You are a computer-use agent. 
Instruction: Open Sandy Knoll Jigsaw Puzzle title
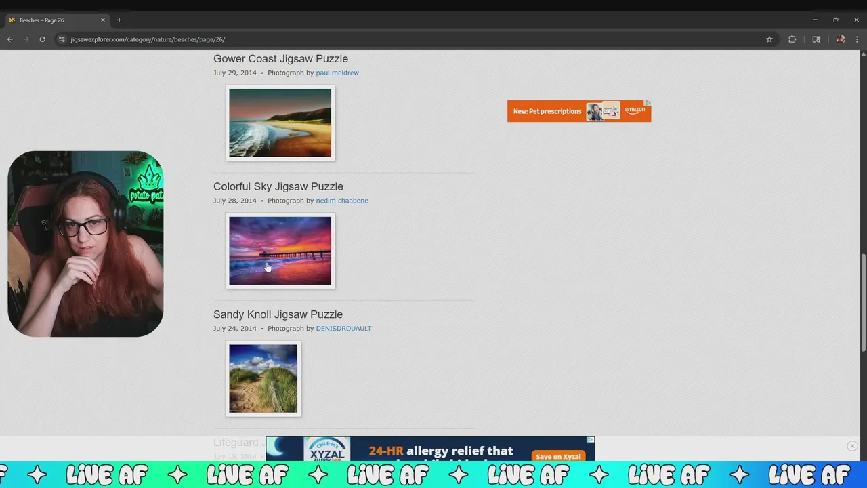click(x=278, y=314)
